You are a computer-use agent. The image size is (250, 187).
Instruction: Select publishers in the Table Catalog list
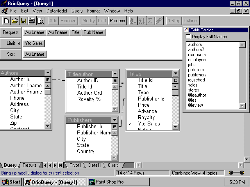[197, 75]
